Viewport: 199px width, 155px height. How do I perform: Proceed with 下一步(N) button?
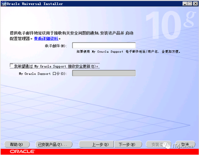(128, 144)
